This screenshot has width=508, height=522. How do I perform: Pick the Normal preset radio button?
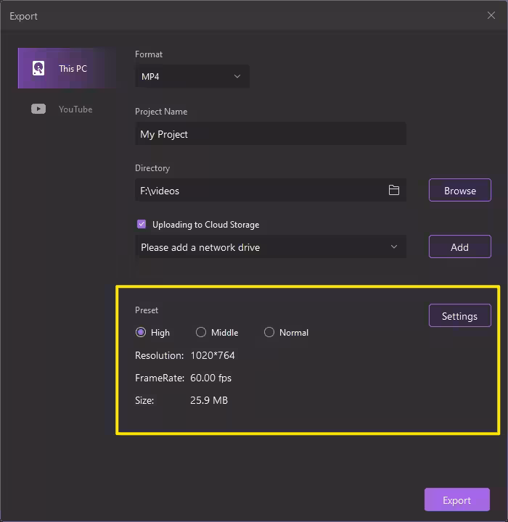click(269, 333)
